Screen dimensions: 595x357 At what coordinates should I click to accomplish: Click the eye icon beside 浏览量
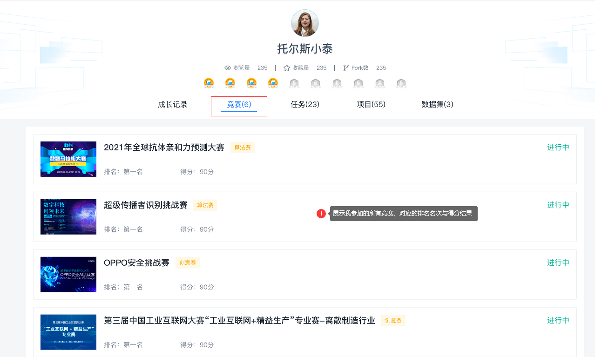228,68
